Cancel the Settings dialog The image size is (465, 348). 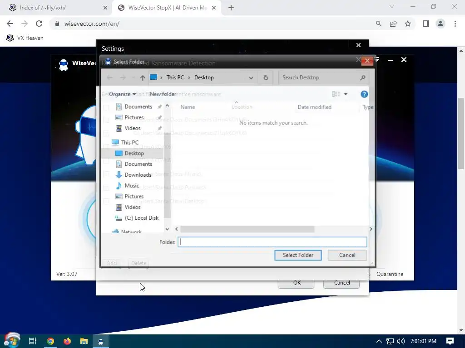[x=341, y=283]
